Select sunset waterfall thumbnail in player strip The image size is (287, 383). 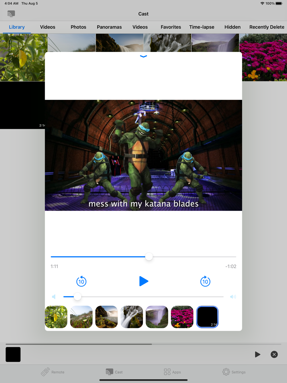point(106,317)
